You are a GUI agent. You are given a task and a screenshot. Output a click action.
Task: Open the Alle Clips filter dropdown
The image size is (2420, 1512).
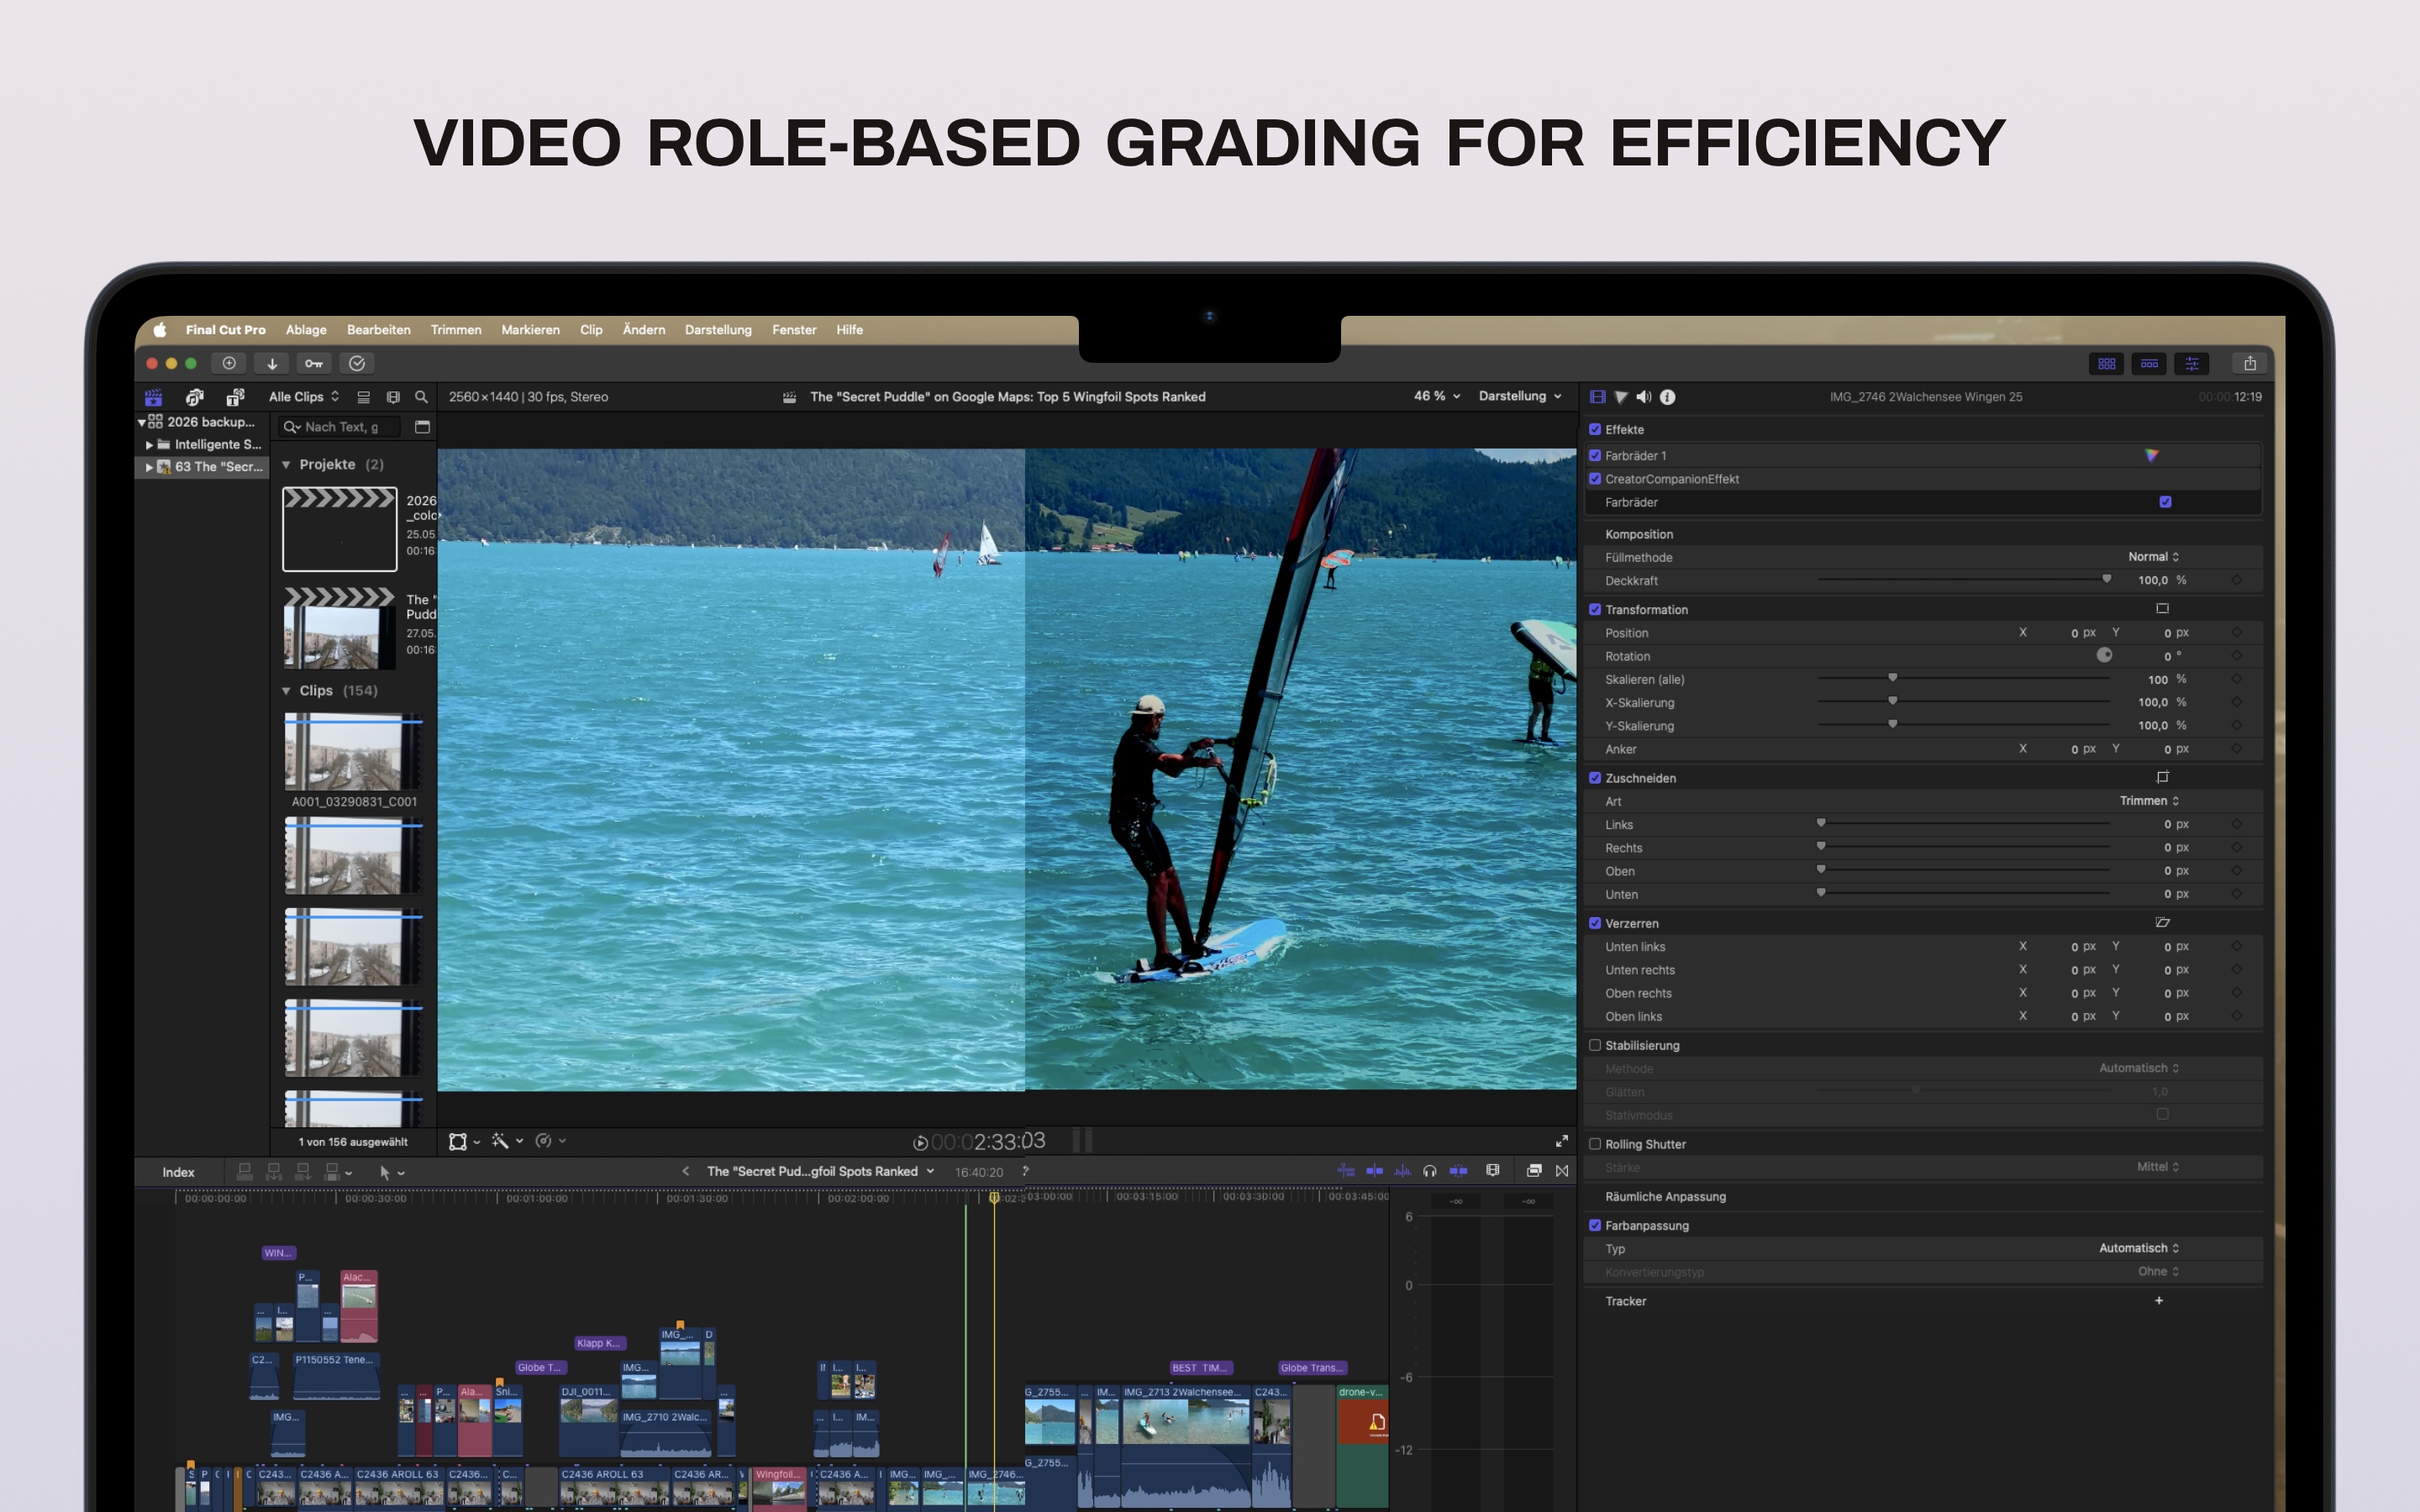click(x=304, y=397)
